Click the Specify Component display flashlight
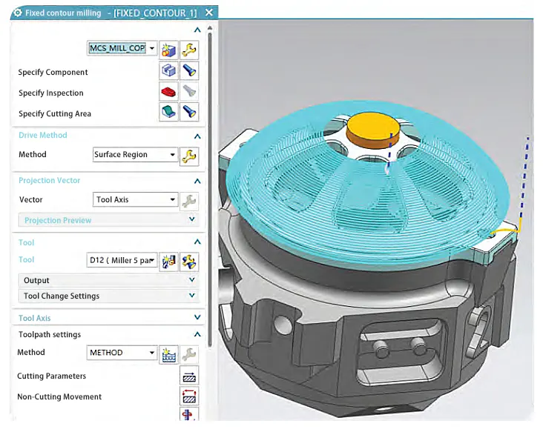The height and width of the screenshot is (429, 543). [189, 70]
